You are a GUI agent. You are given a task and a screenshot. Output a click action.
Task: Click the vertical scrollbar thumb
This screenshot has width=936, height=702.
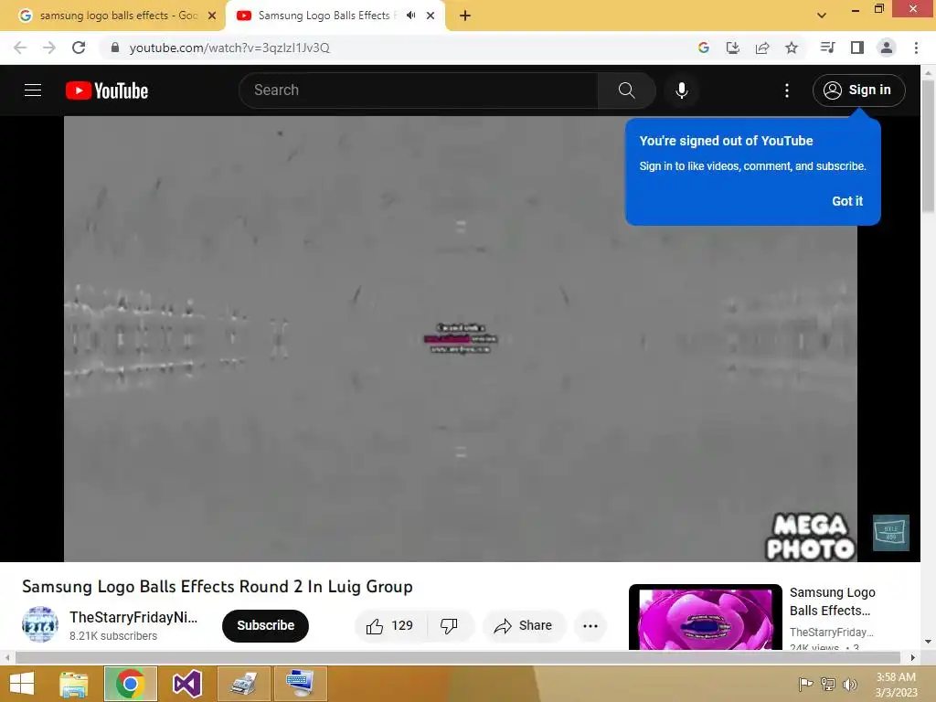(x=928, y=146)
